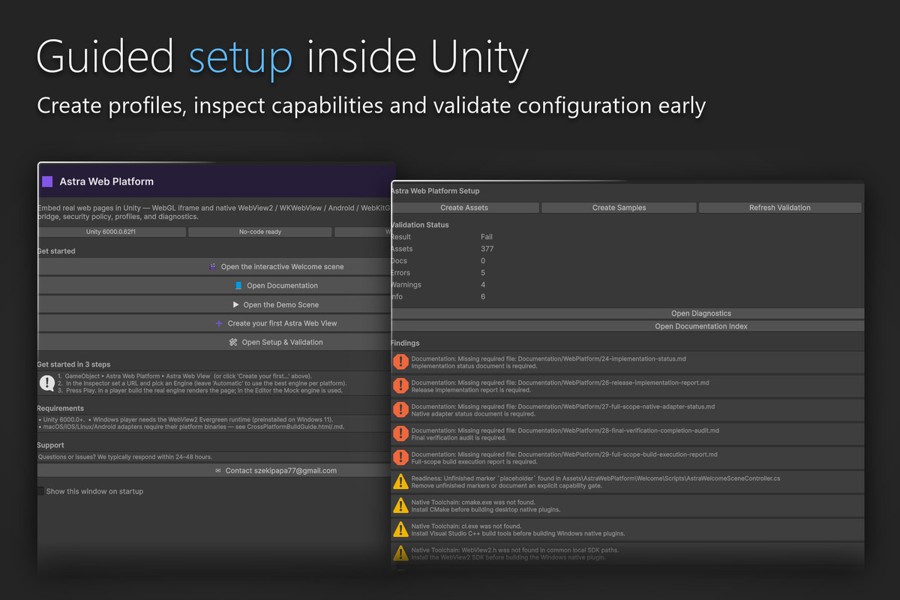Click the error icon for 26-release-implementation-report.md finding
The width and height of the screenshot is (900, 600).
(401, 386)
